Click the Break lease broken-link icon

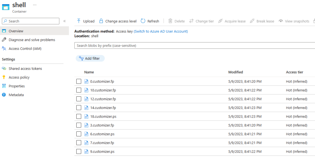pos(252,21)
